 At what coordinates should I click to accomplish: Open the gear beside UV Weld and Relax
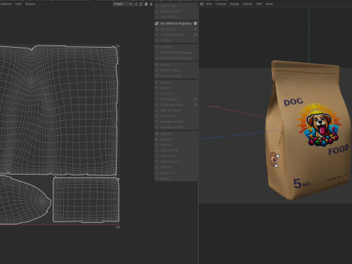point(195,34)
